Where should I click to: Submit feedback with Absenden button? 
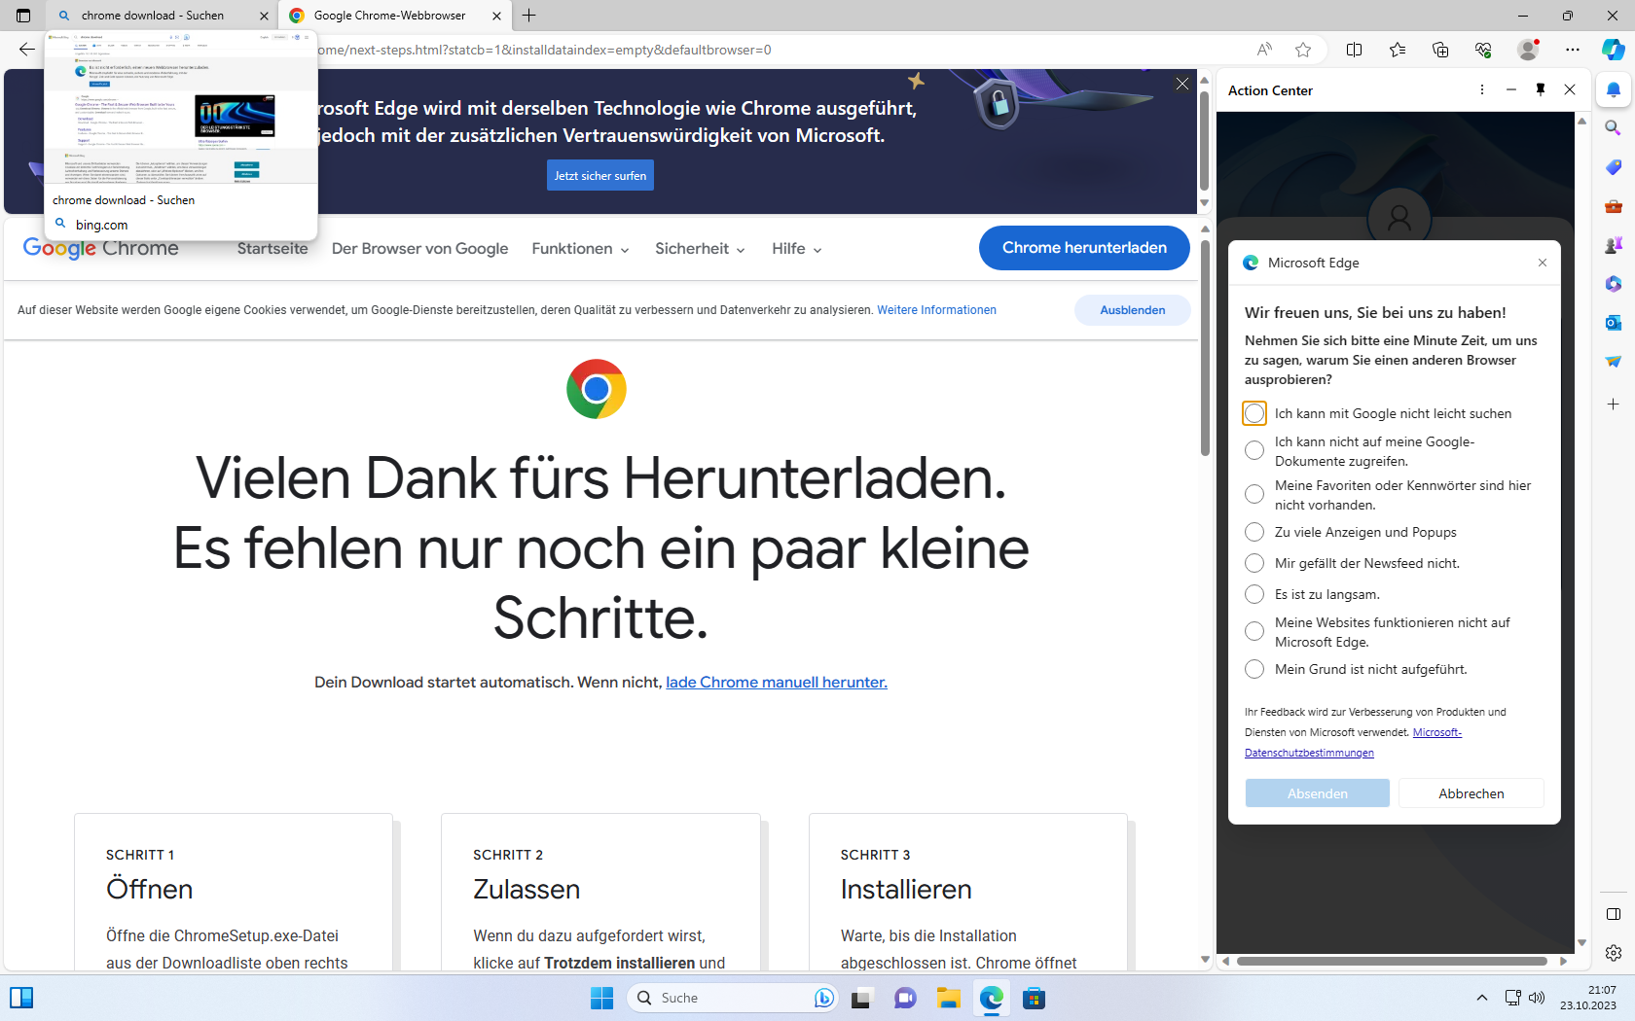1318,793
